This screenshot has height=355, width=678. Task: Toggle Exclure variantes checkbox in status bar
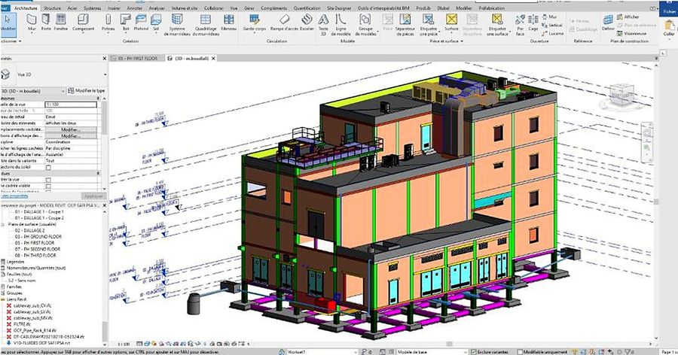tap(474, 352)
